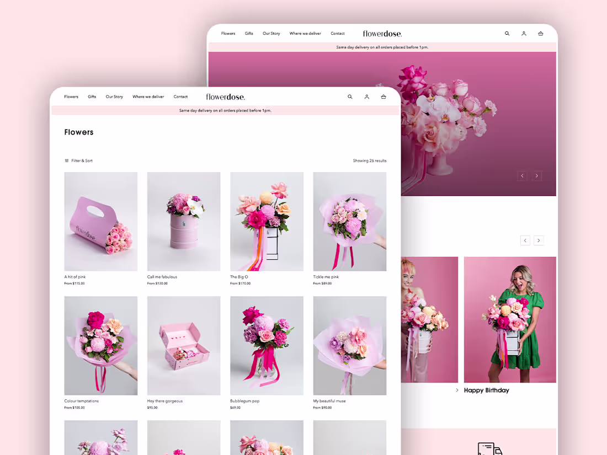Go to previous hero slide in back window
The width and height of the screenshot is (607, 455).
(522, 175)
